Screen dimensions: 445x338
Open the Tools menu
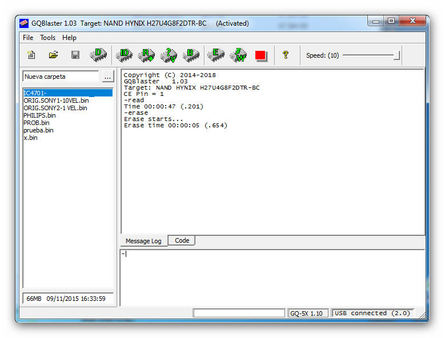click(47, 38)
